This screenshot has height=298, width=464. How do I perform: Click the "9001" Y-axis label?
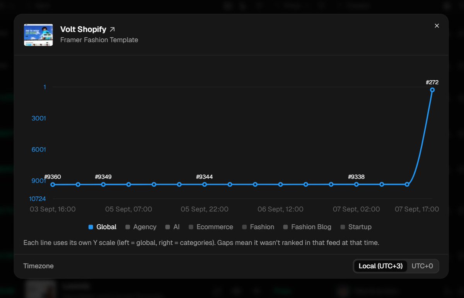[x=39, y=181]
